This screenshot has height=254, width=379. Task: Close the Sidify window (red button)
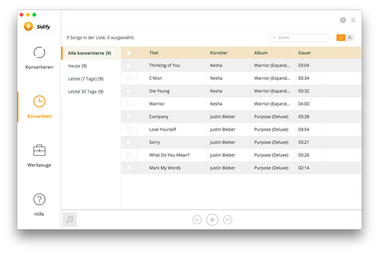pos(21,15)
